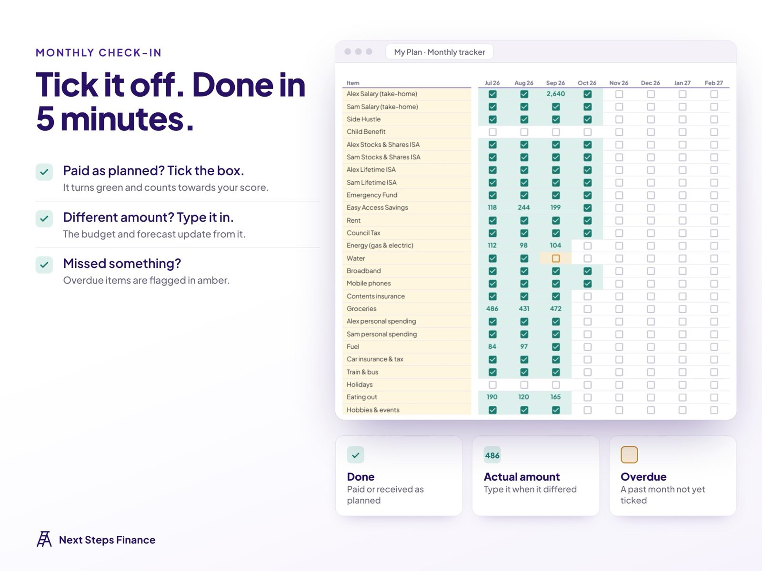The width and height of the screenshot is (762, 571).
Task: Click the green tick beside 'Different amount?'
Action: [x=44, y=218]
